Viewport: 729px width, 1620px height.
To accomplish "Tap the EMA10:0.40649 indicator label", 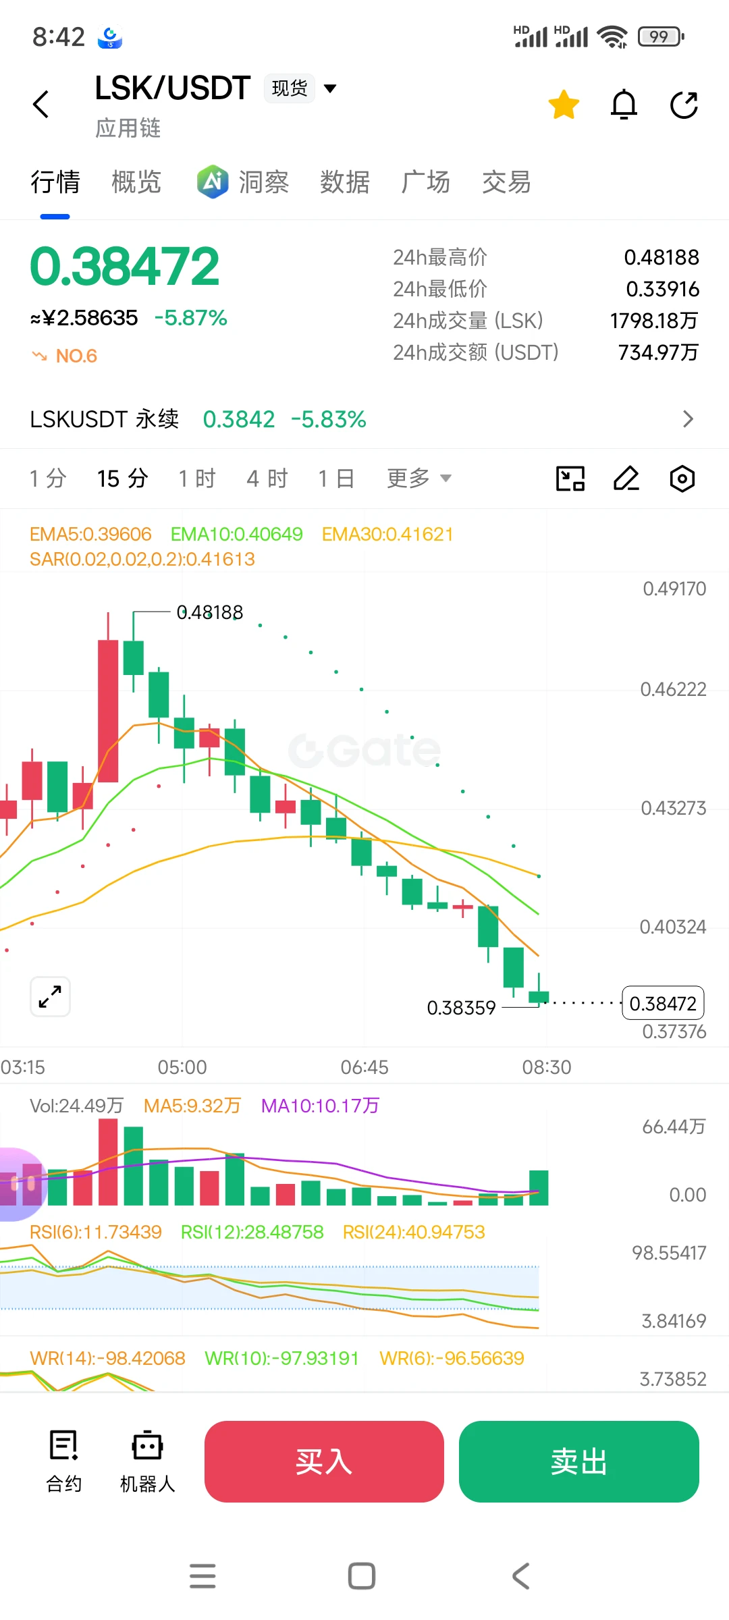I will pos(236,535).
